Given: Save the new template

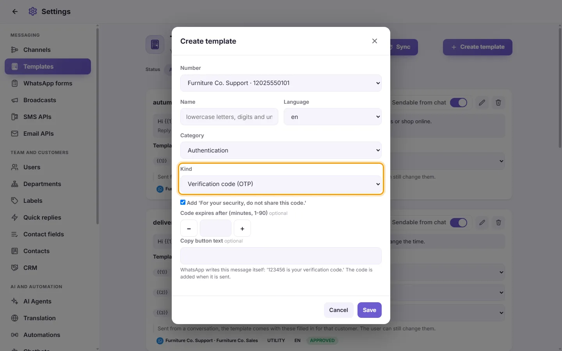Looking at the screenshot, I should coord(370,310).
